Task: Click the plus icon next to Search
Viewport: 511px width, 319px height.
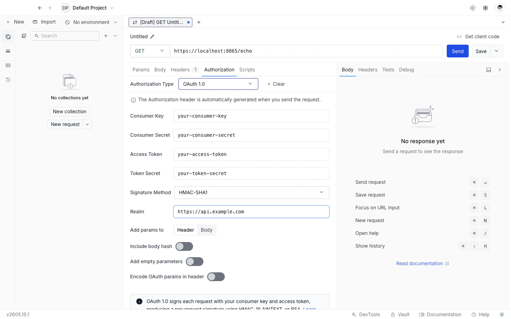Action: tap(106, 36)
